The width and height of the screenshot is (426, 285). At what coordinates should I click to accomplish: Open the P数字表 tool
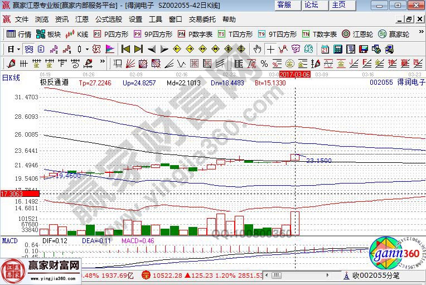[x=195, y=34]
